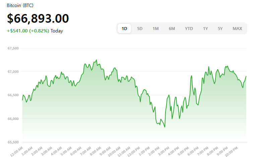Click the +$541.00 (+0.82%) change text
This screenshot has height=157, width=253.
click(x=28, y=31)
